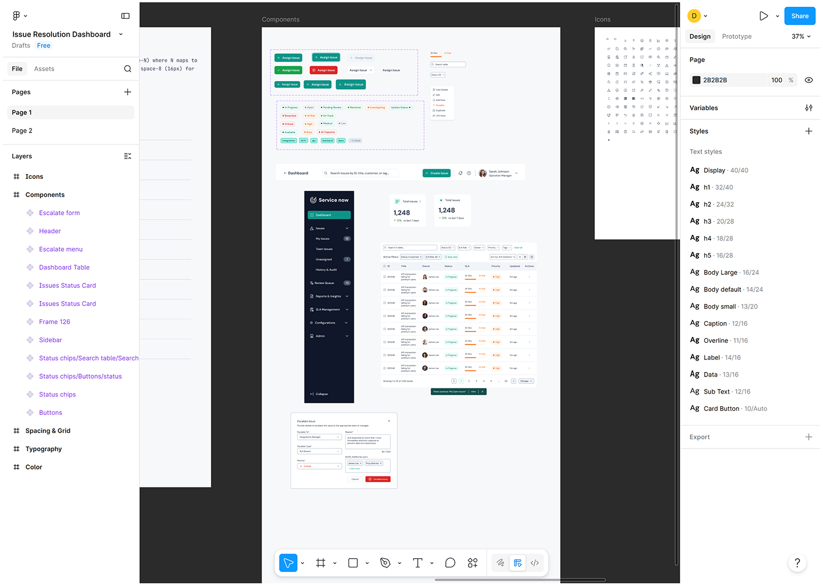This screenshot has height=585, width=823.
Task: Search layers with the magnifier icon
Action: pos(127,69)
